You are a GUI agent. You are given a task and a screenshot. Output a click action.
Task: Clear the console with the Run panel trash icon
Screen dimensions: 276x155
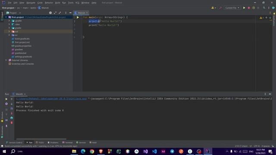click(x=12, y=123)
